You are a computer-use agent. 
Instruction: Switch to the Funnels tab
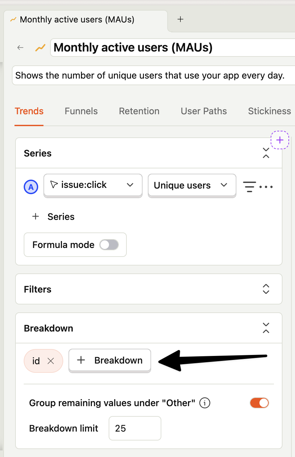81,111
